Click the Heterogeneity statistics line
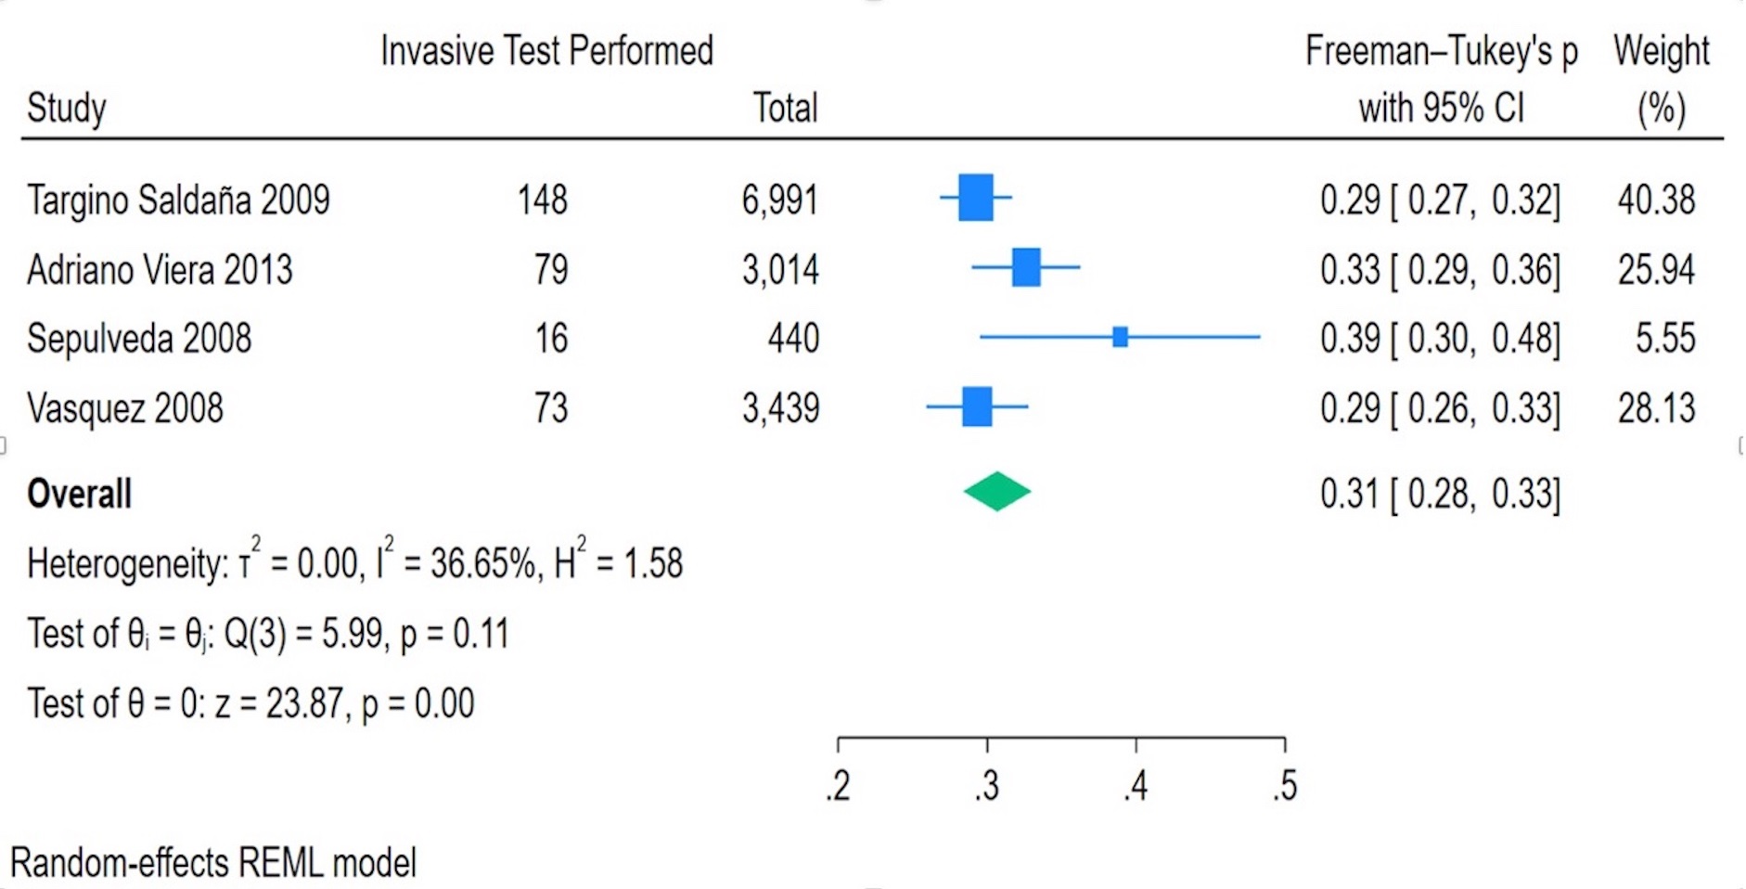 coord(354,562)
